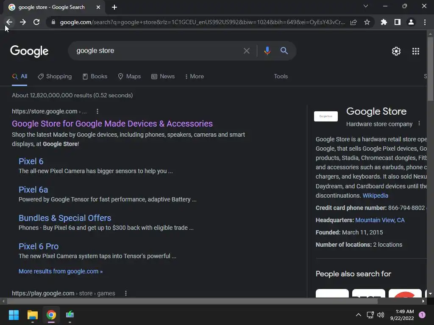Viewport: 434px width, 325px height.
Task: Open the Extensions puzzle icon
Action: [x=384, y=22]
